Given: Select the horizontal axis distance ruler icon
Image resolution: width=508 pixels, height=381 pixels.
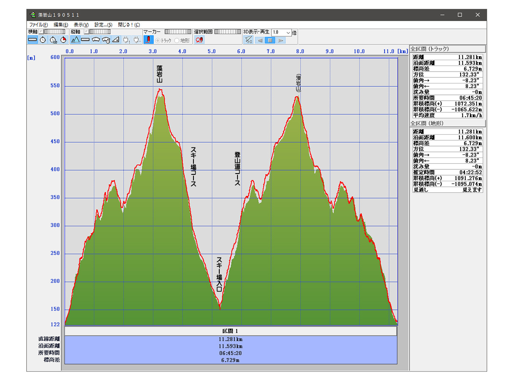Looking at the screenshot, I should click(x=33, y=40).
